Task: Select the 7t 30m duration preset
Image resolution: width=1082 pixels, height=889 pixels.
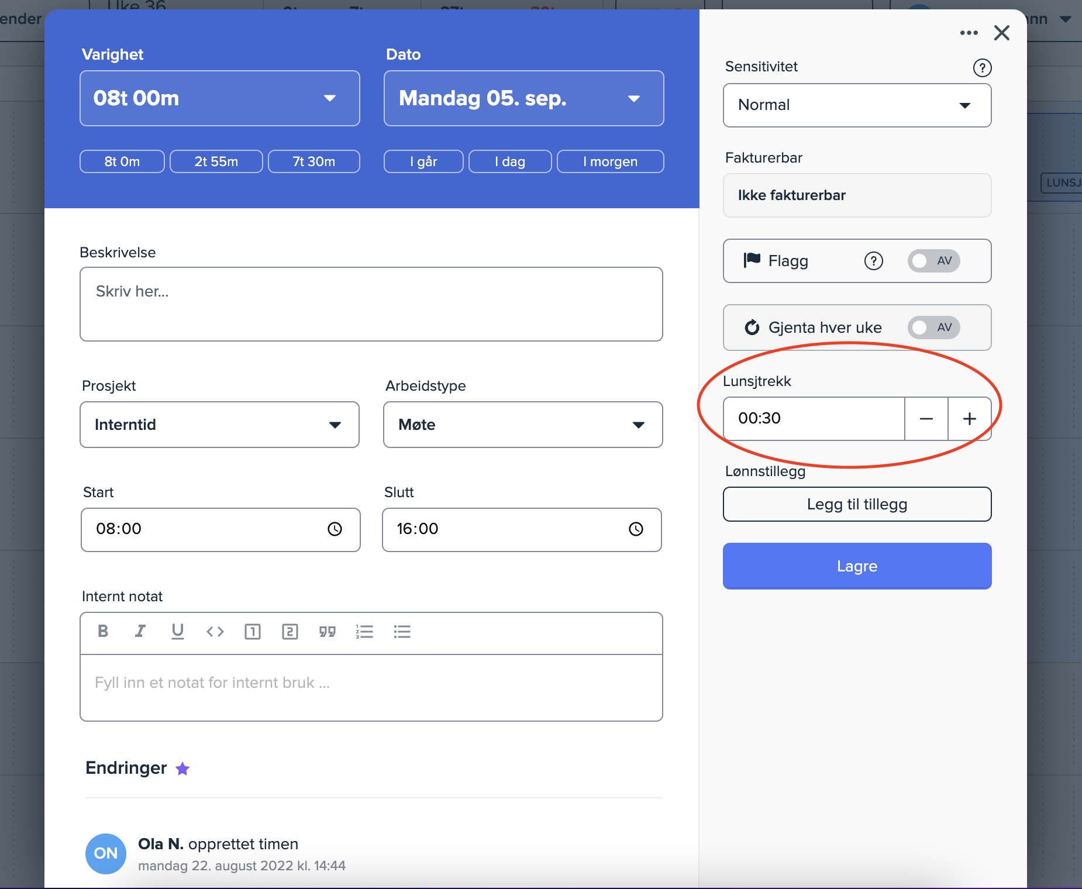Action: point(313,161)
